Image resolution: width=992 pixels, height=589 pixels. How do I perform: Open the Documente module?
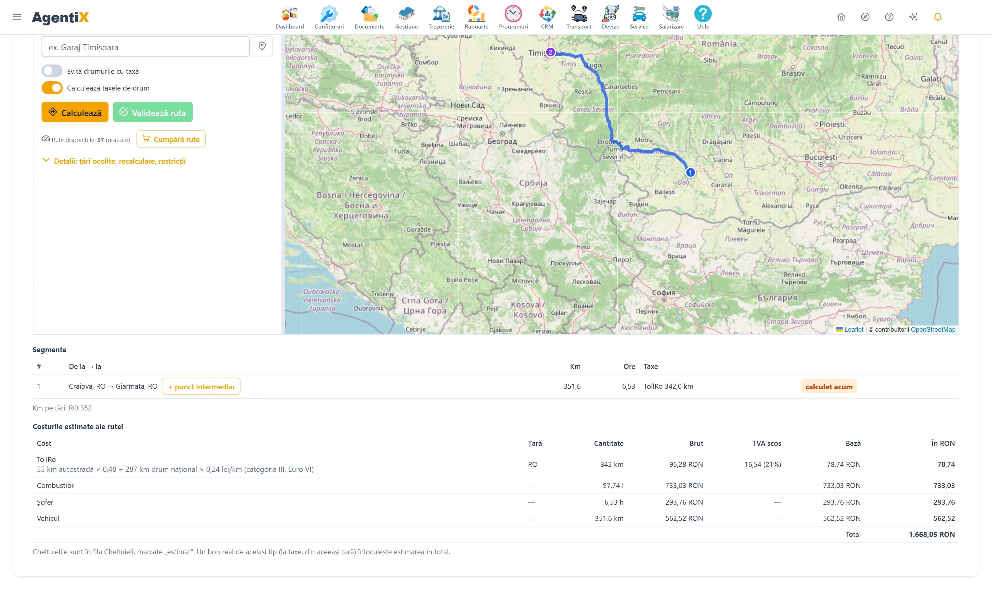coord(370,17)
